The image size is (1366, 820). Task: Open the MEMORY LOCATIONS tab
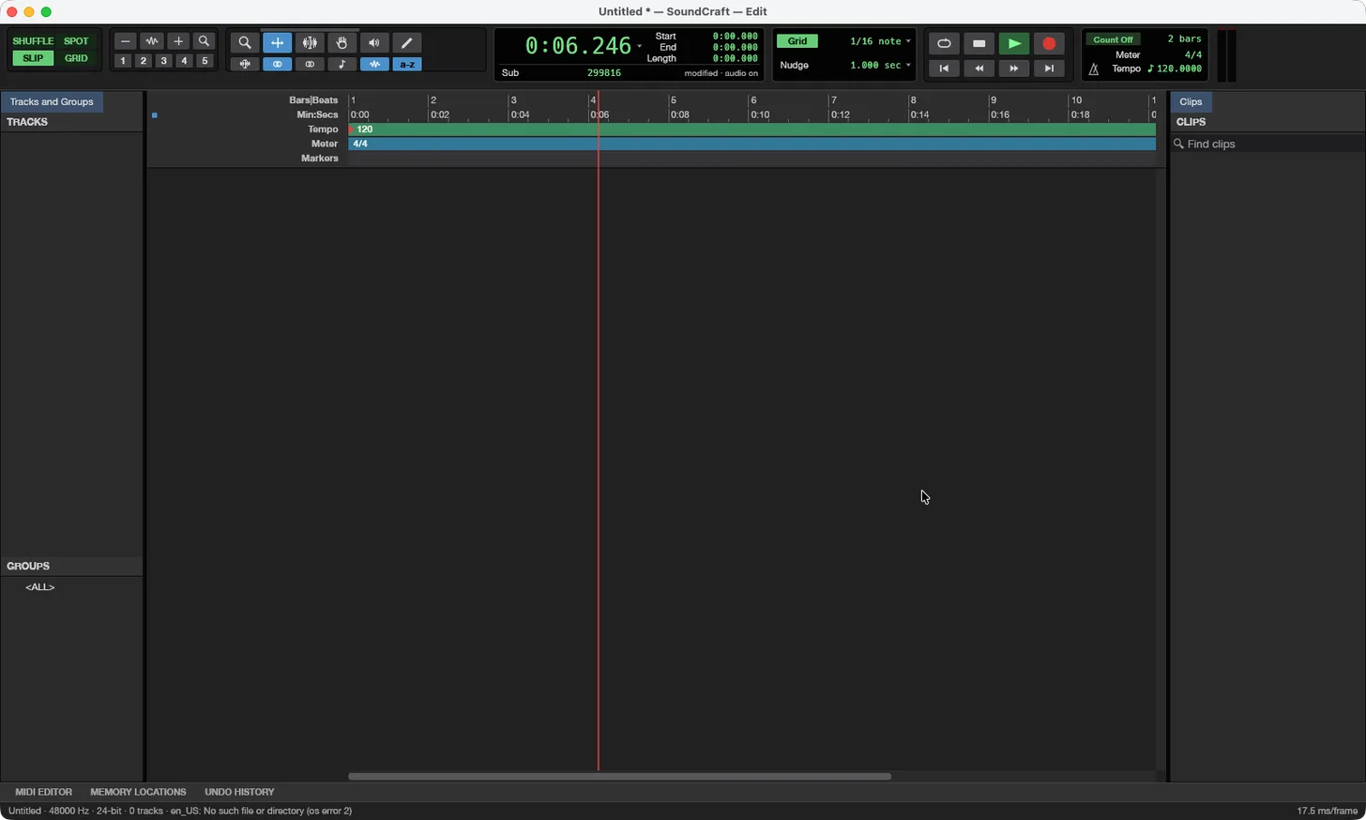coord(138,792)
